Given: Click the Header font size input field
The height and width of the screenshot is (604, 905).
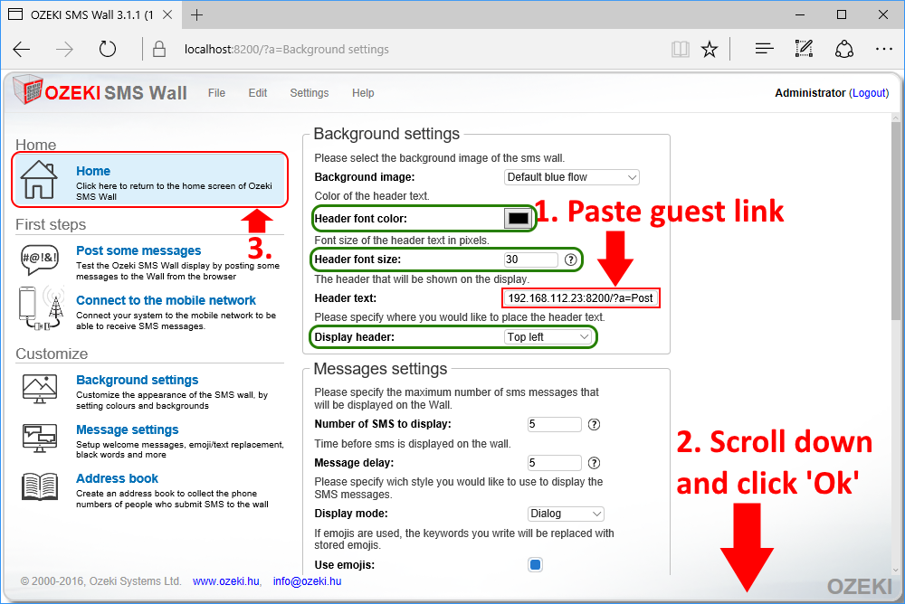Looking at the screenshot, I should [x=531, y=260].
